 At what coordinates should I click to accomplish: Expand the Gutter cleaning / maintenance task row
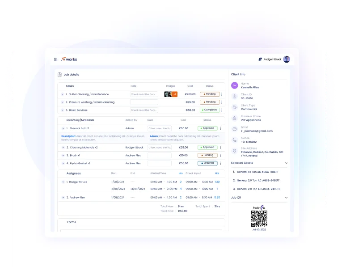point(63,94)
